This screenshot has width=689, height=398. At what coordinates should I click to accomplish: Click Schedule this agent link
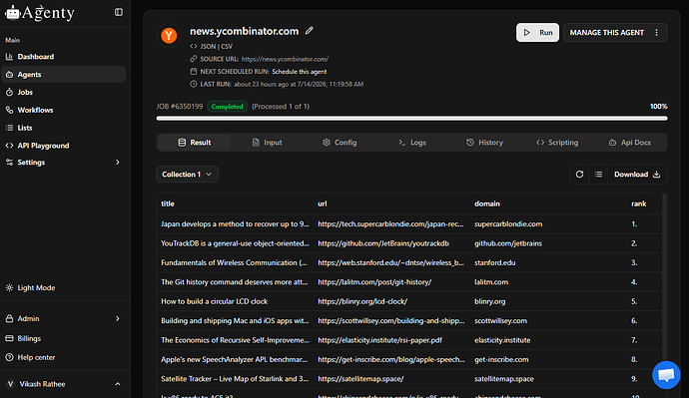[300, 72]
